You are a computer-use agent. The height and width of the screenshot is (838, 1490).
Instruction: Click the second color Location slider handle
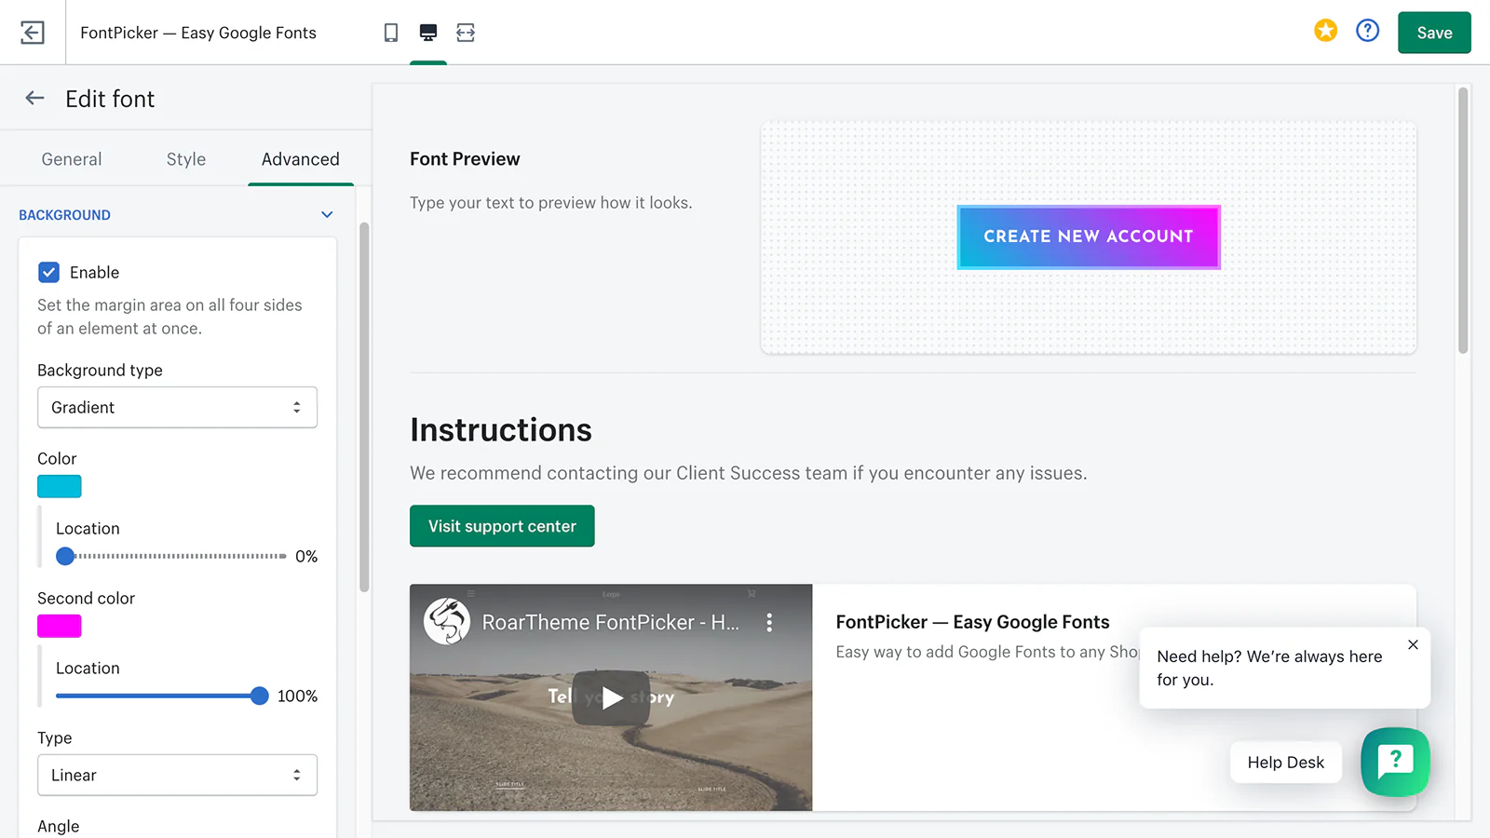coord(260,696)
